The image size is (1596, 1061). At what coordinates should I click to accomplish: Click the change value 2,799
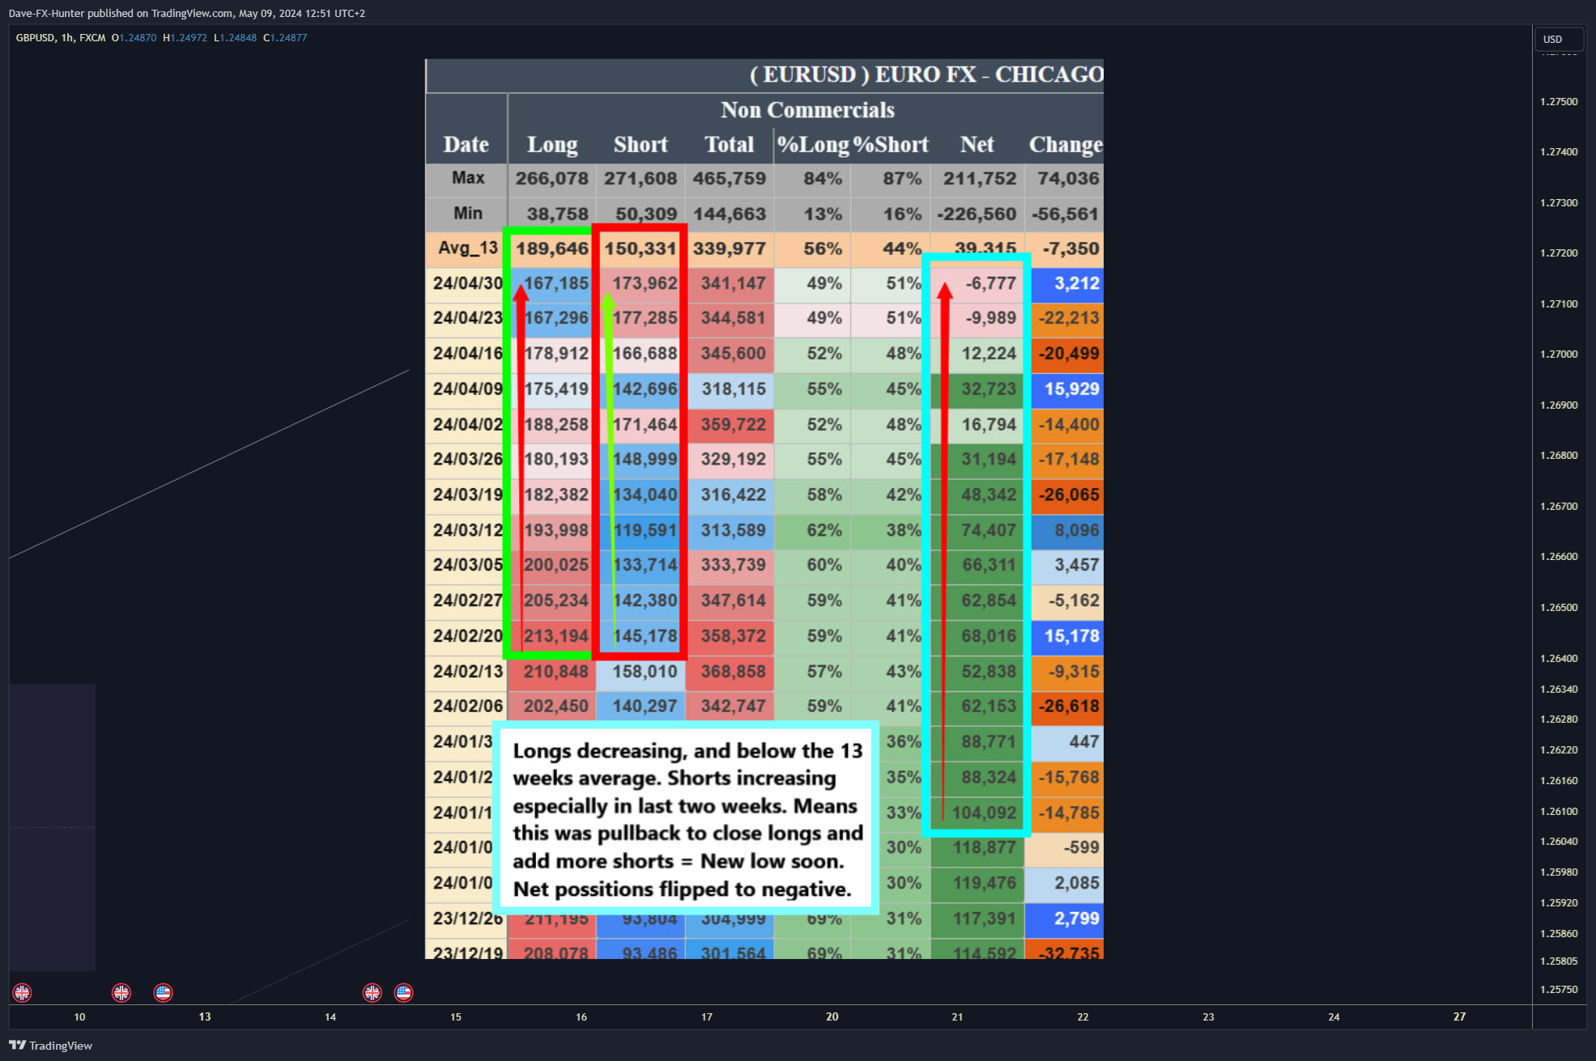coord(1076,919)
